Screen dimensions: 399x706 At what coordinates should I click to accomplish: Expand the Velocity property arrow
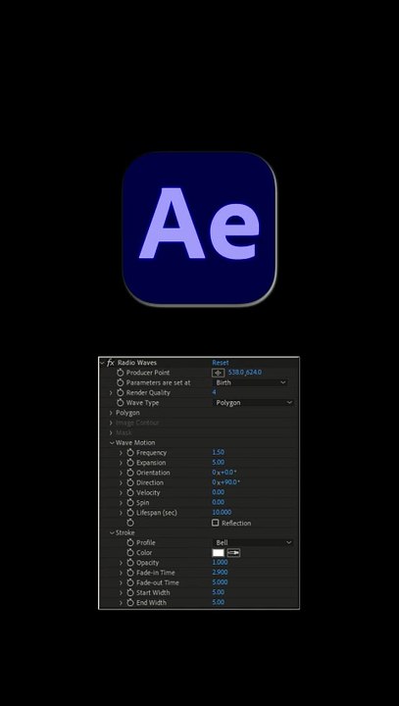pyautogui.click(x=121, y=492)
